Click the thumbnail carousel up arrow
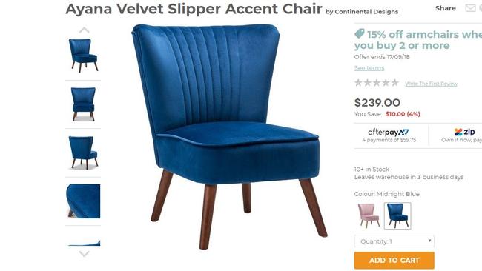Screen dimensions: 482x271 point(85,30)
